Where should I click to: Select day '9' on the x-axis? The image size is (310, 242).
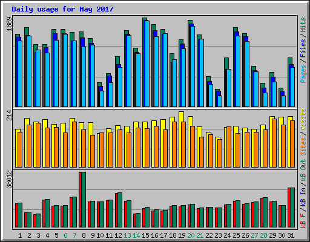click(x=93, y=235)
